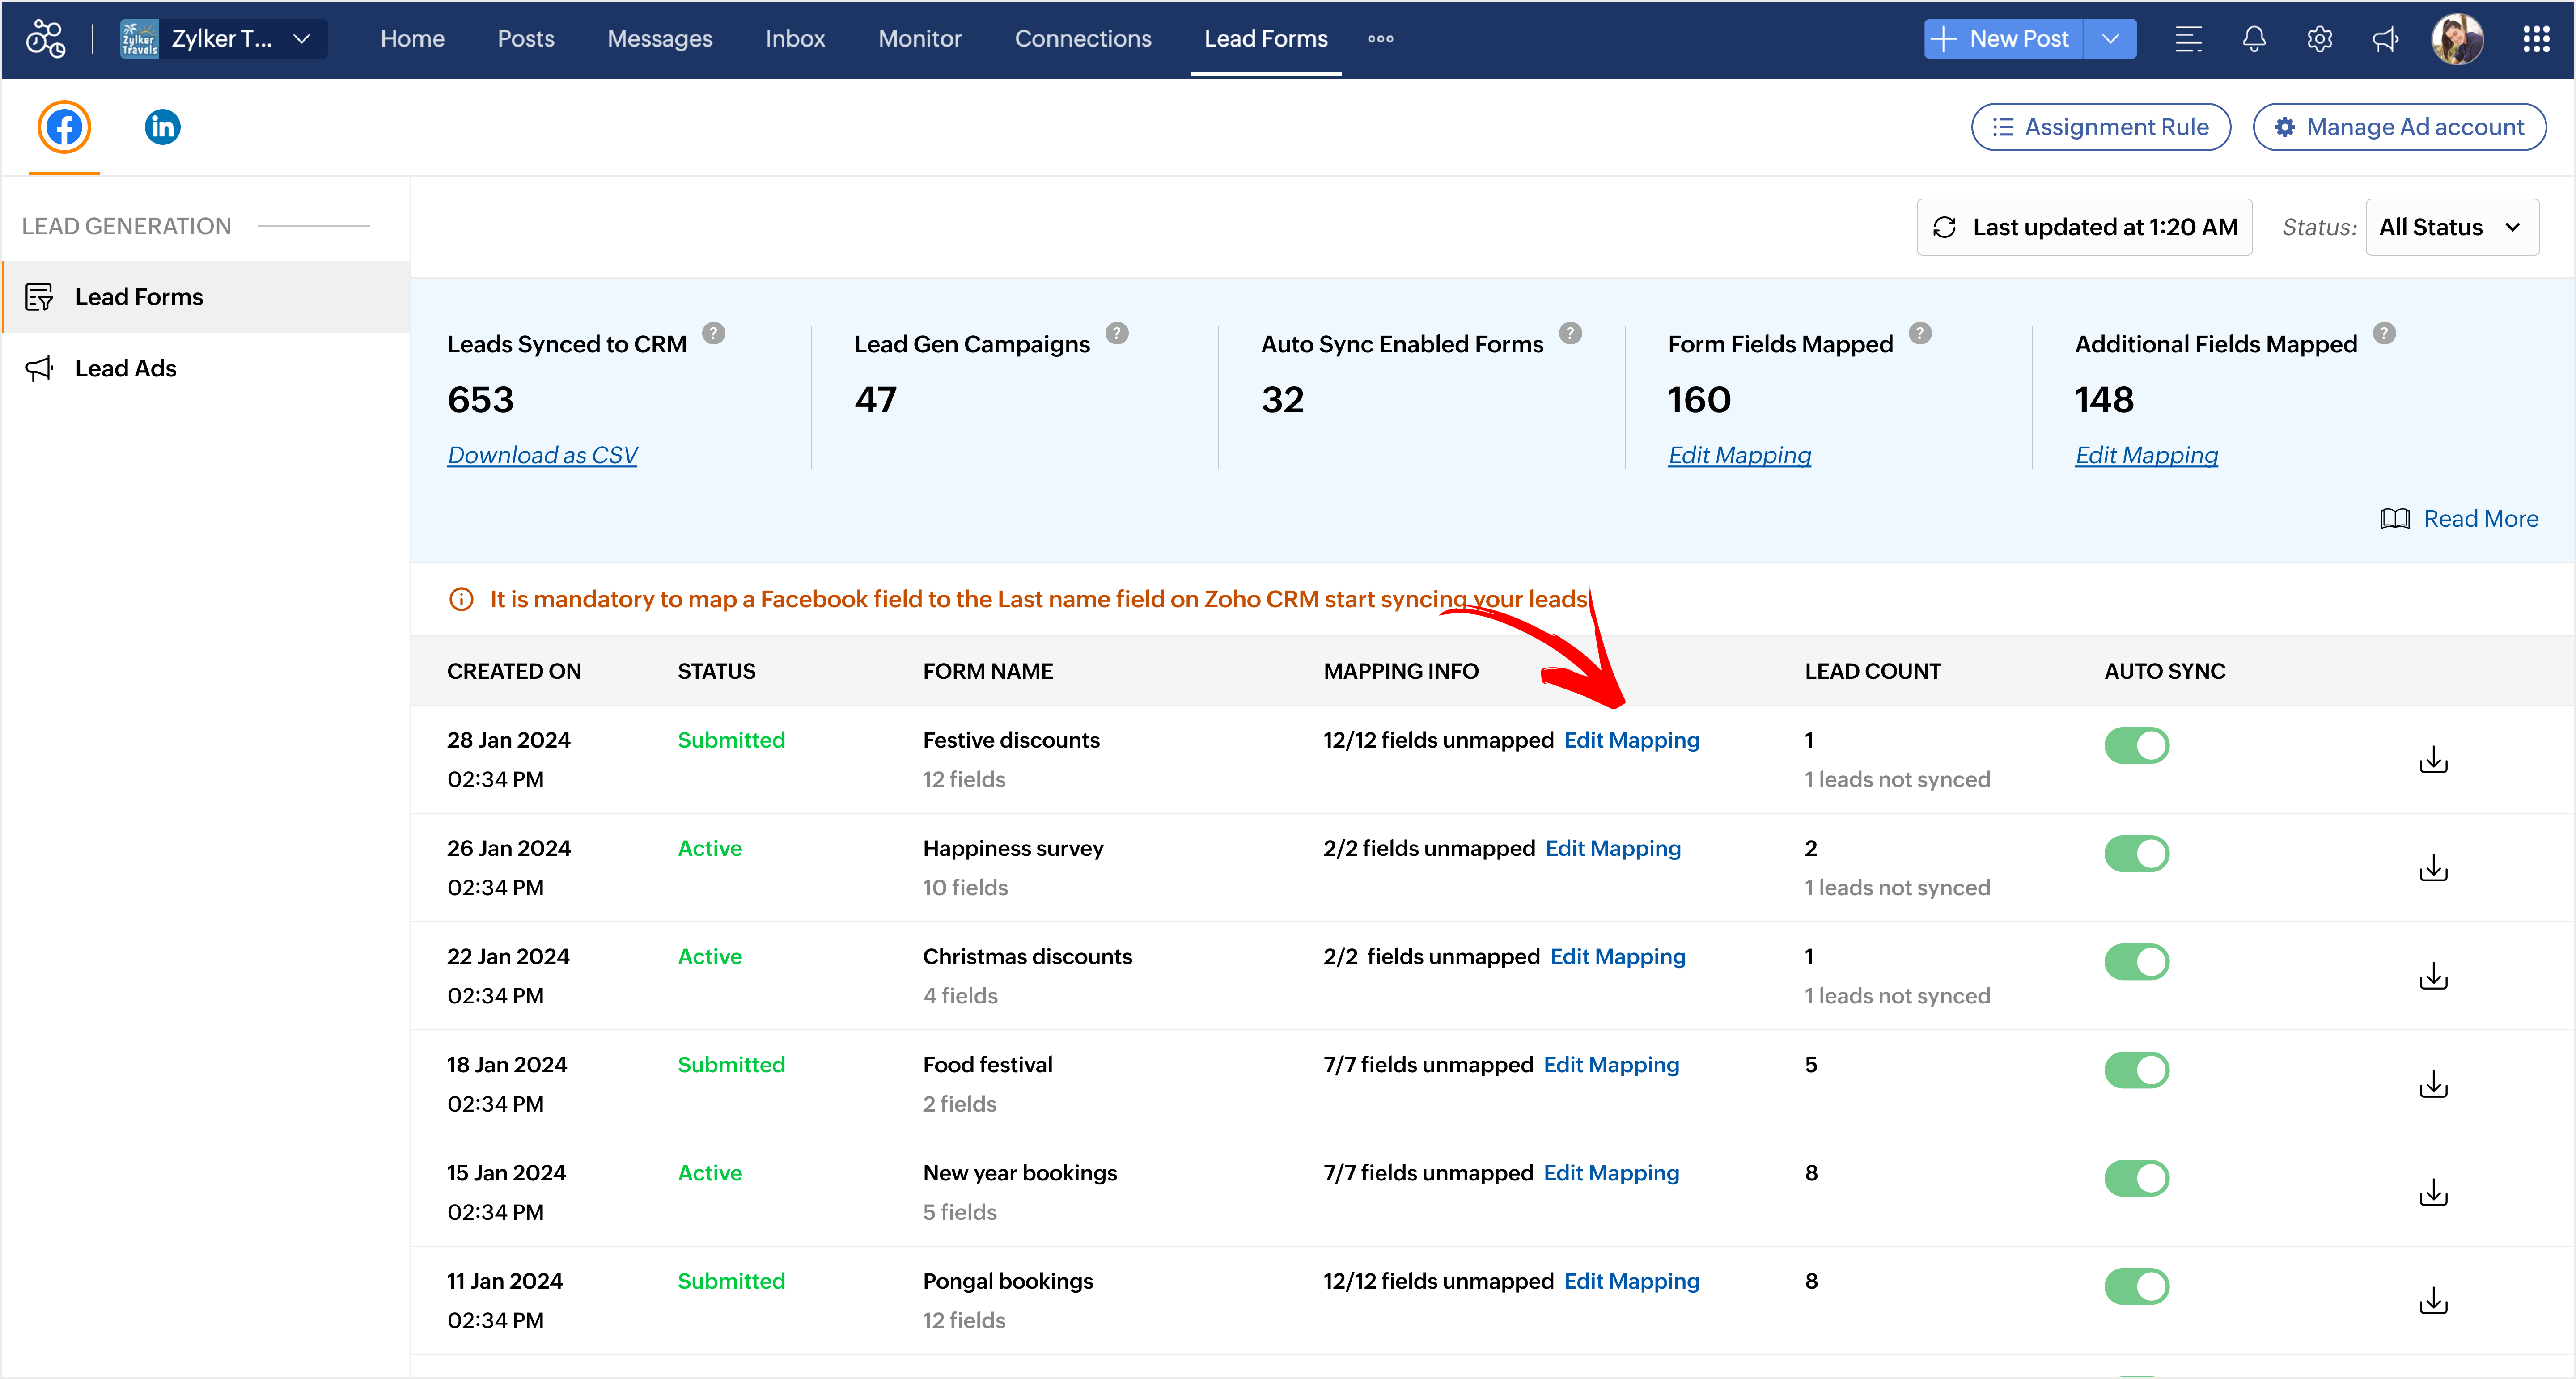The width and height of the screenshot is (2576, 1379).
Task: Open the Messages tab
Action: (660, 39)
